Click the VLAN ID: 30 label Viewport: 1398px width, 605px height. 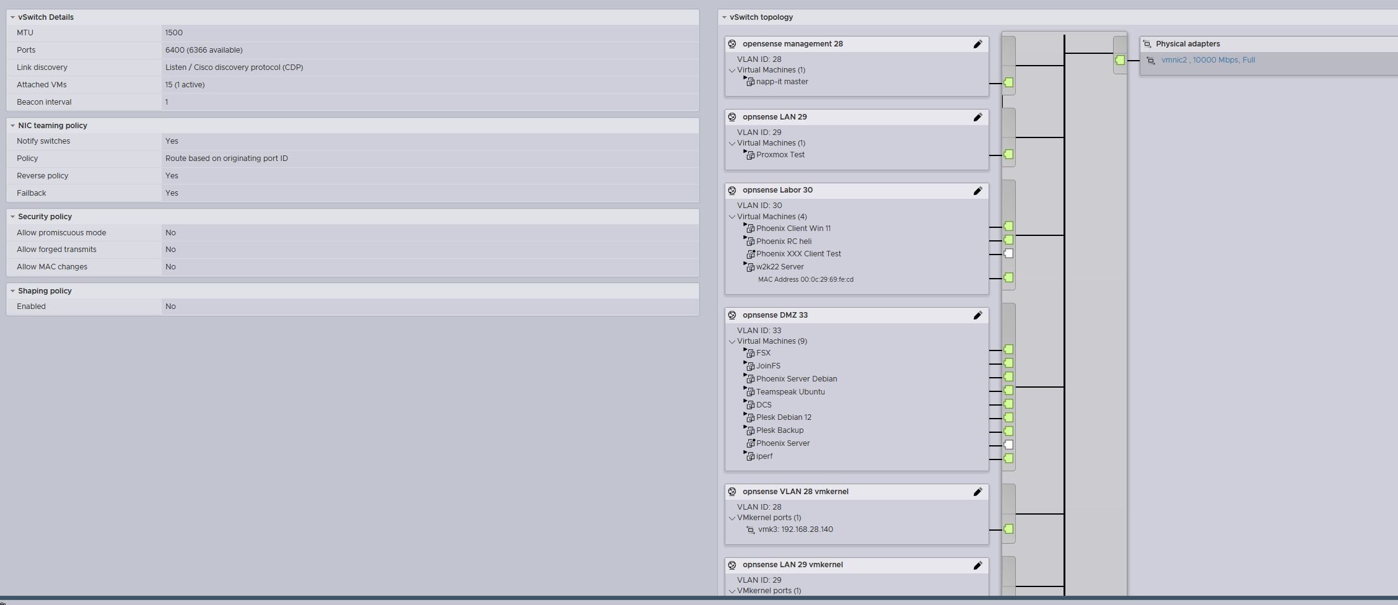[759, 206]
